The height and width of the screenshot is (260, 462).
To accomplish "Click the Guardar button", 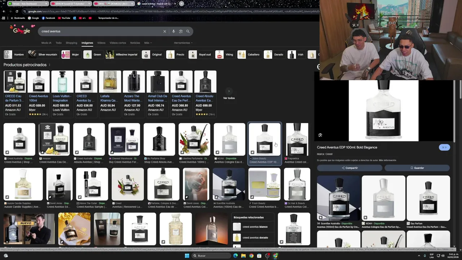I will point(417,168).
